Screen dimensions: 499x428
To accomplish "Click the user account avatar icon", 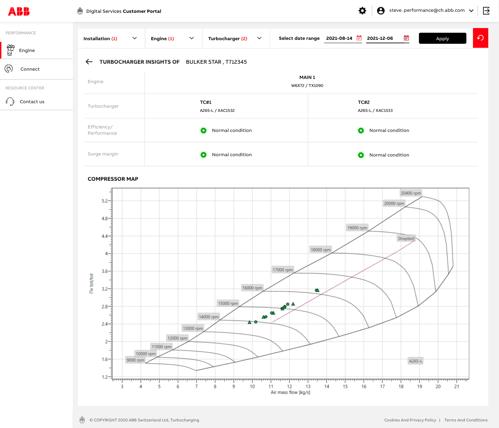I will 380,11.
